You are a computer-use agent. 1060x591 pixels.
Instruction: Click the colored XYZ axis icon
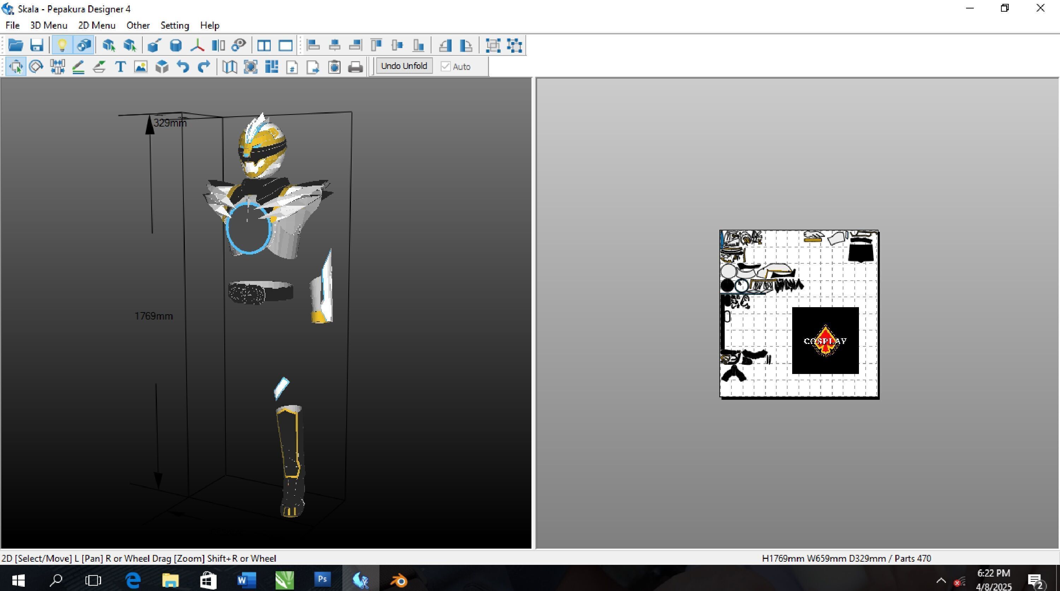197,45
